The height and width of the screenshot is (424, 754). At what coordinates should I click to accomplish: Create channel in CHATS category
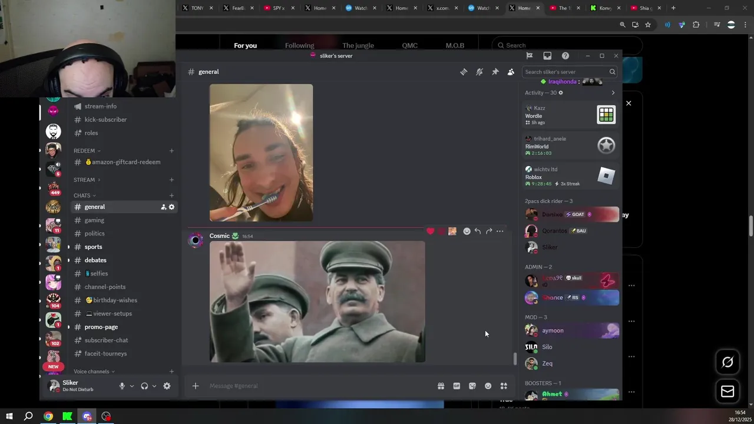171,196
